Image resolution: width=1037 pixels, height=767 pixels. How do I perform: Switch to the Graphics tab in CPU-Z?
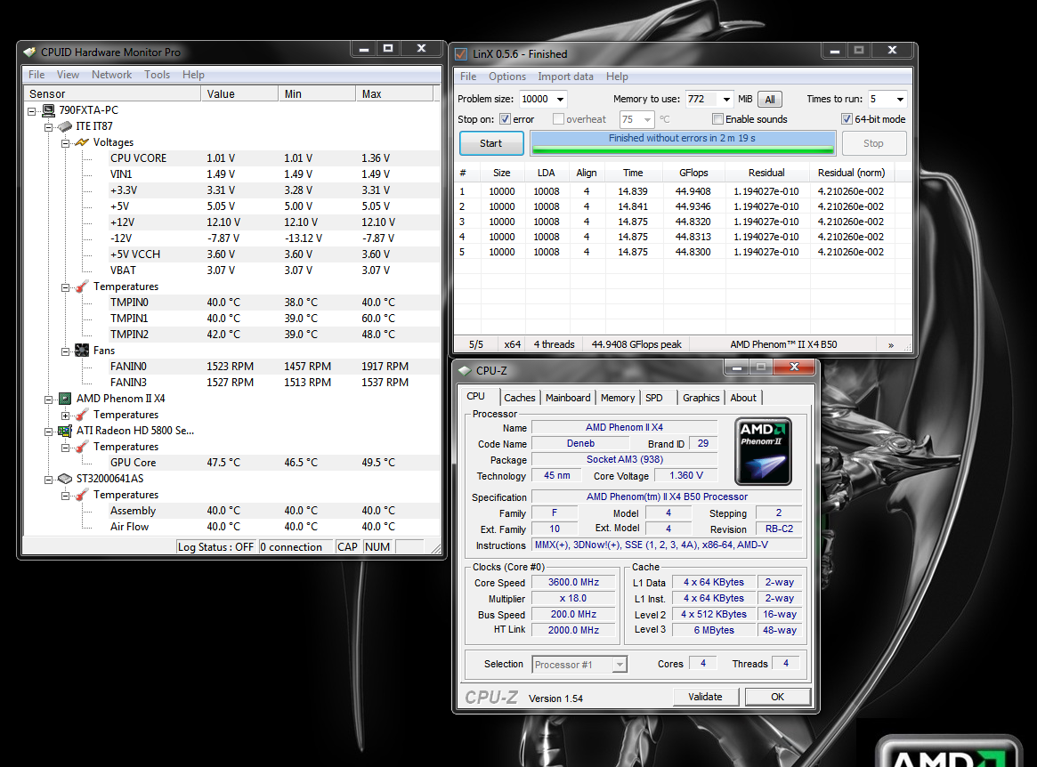point(701,398)
